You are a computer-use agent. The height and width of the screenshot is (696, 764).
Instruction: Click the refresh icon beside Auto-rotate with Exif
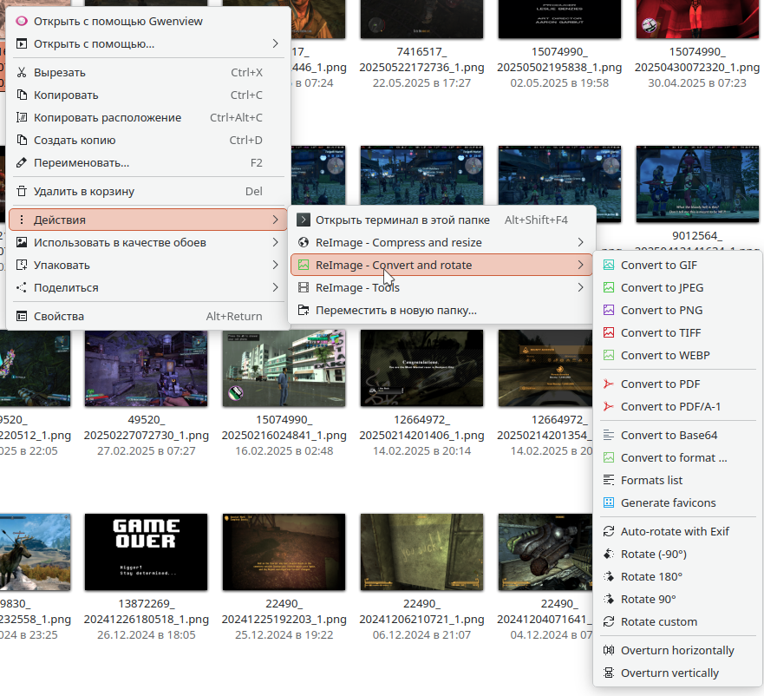pos(609,531)
